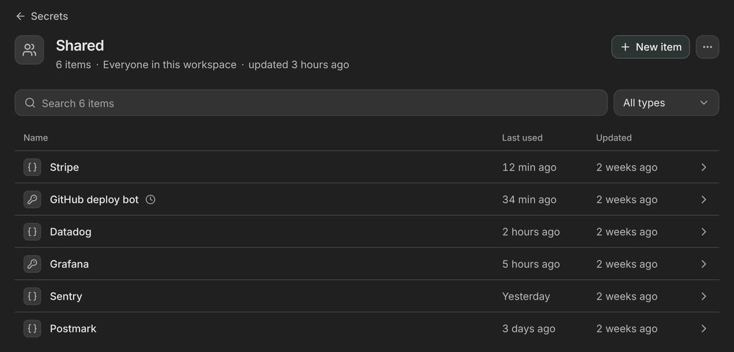The width and height of the screenshot is (734, 352).
Task: Open the more options ellipsis menu
Action: point(707,47)
